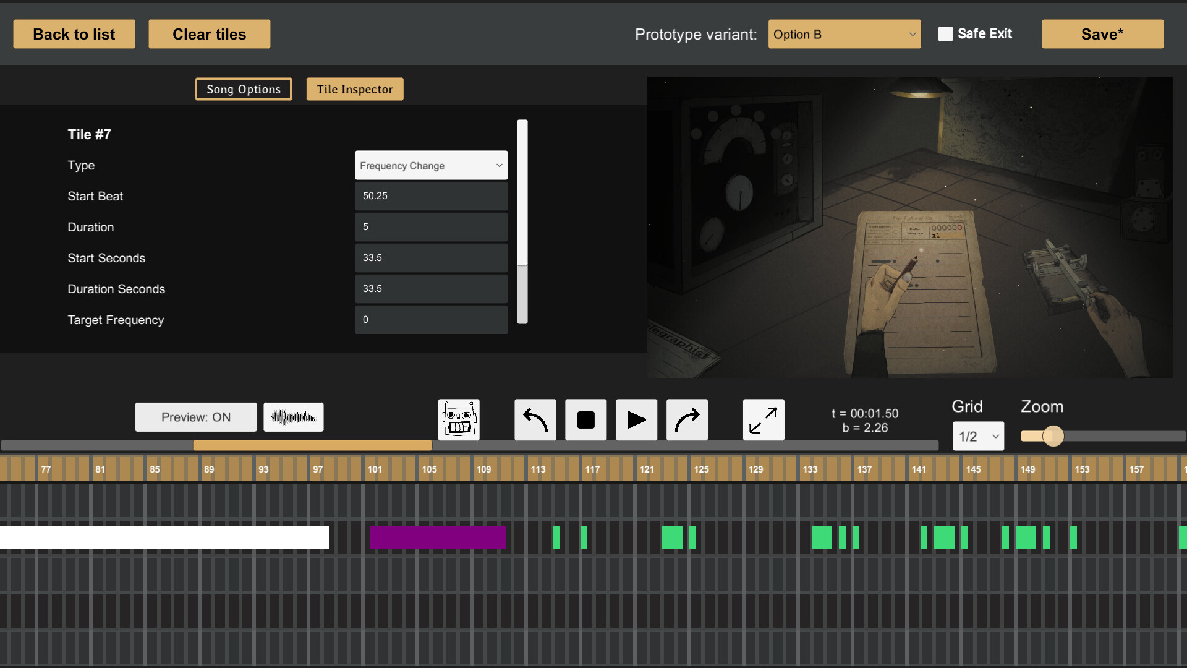1187x668 pixels.
Task: Click the game preview image
Action: click(x=909, y=227)
